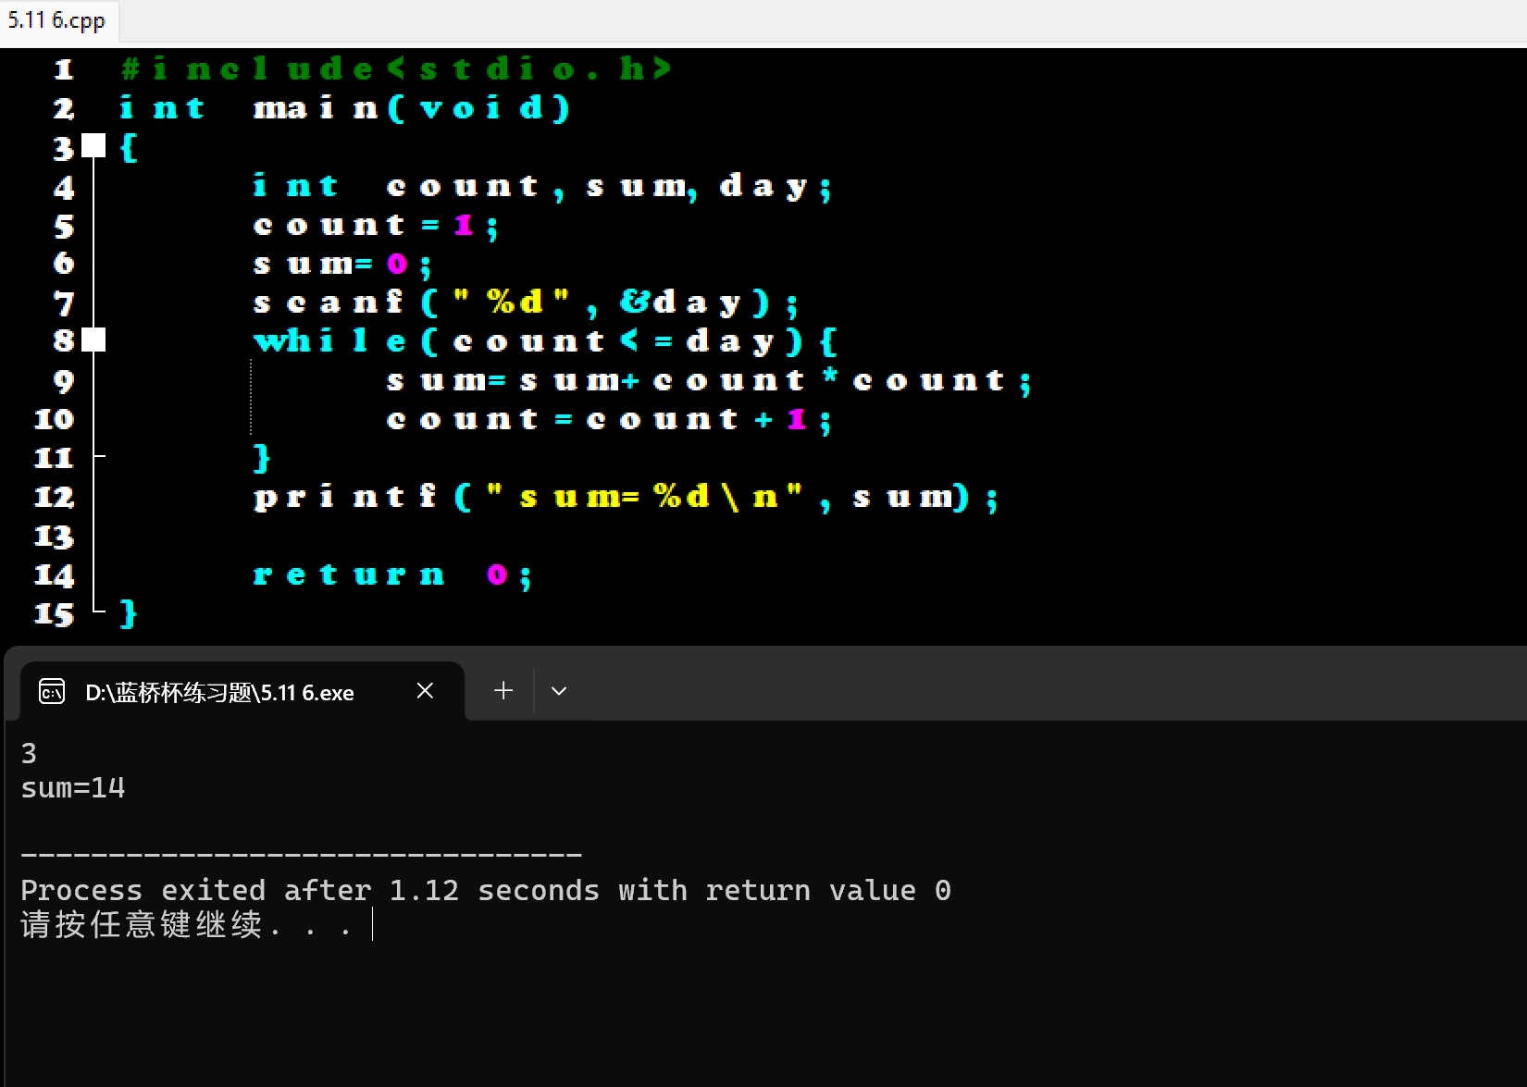Switch to the 5.11 6.cpp editor tab
Image resolution: width=1527 pixels, height=1087 pixels.
(x=57, y=19)
